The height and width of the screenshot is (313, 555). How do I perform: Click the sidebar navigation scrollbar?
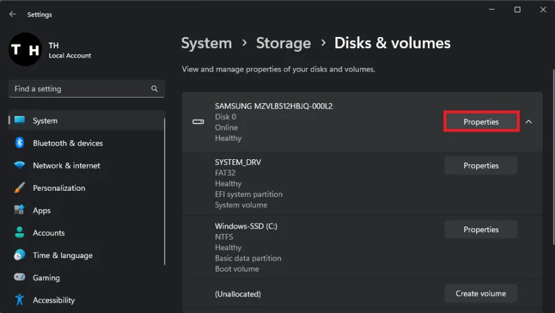[165, 191]
